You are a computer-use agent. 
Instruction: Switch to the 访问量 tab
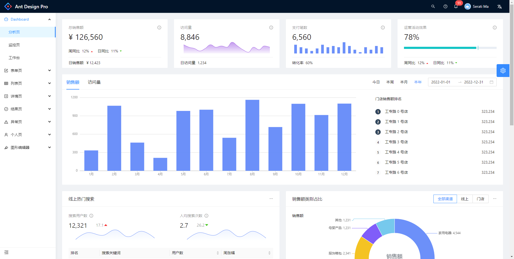[x=94, y=82]
